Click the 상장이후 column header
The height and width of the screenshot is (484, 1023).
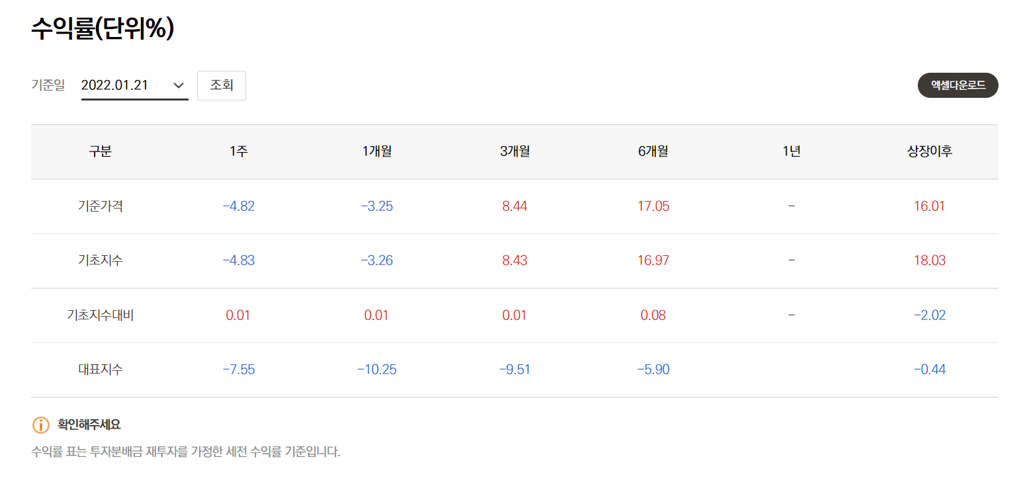[x=930, y=151]
